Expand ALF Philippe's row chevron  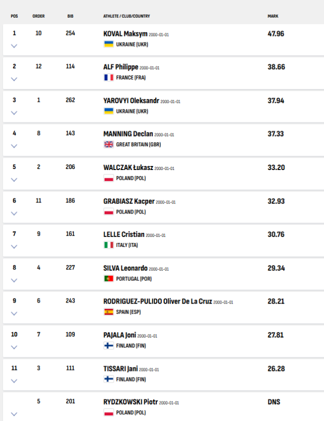[14, 79]
